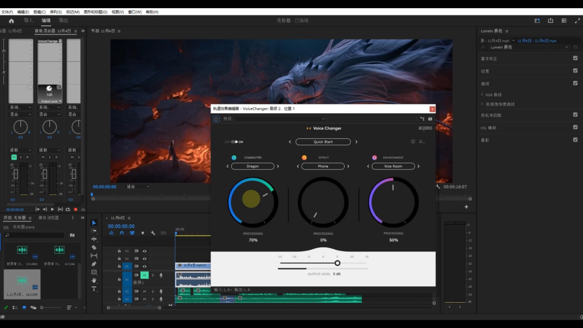This screenshot has width=583, height=328.
Task: Go to In point in mixer
Action: [37, 209]
